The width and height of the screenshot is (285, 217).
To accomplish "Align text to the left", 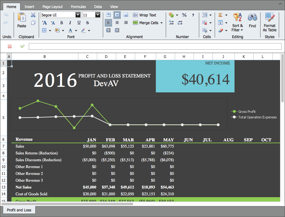I will 108,23.
